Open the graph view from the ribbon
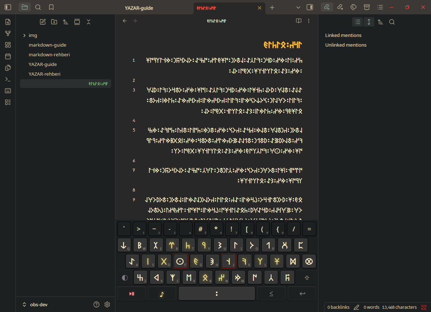Image resolution: width=431 pixels, height=312 pixels. tap(8, 33)
